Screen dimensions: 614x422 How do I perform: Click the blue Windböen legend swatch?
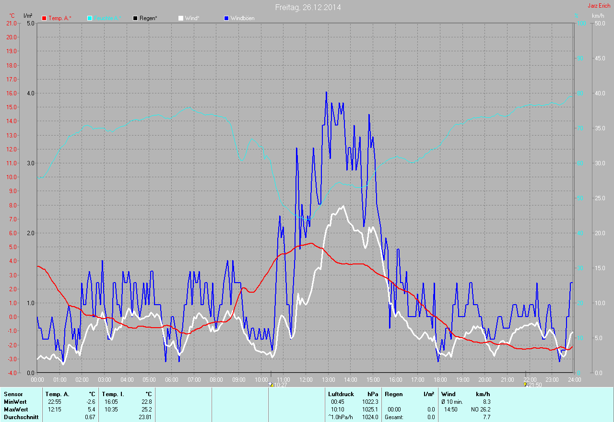(x=226, y=18)
